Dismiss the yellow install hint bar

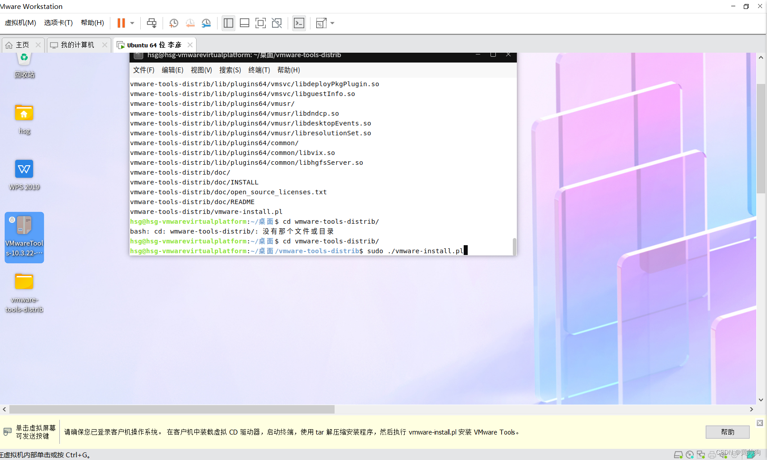[760, 423]
